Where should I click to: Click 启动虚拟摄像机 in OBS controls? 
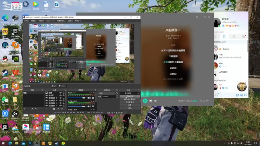[130, 99]
